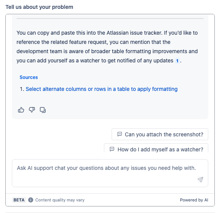Click the info icon beside BETA
Image resolution: width=219 pixels, height=213 pixels.
tap(31, 200)
